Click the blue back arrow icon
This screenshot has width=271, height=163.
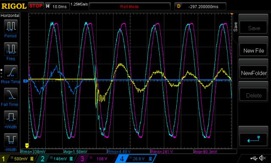254,139
